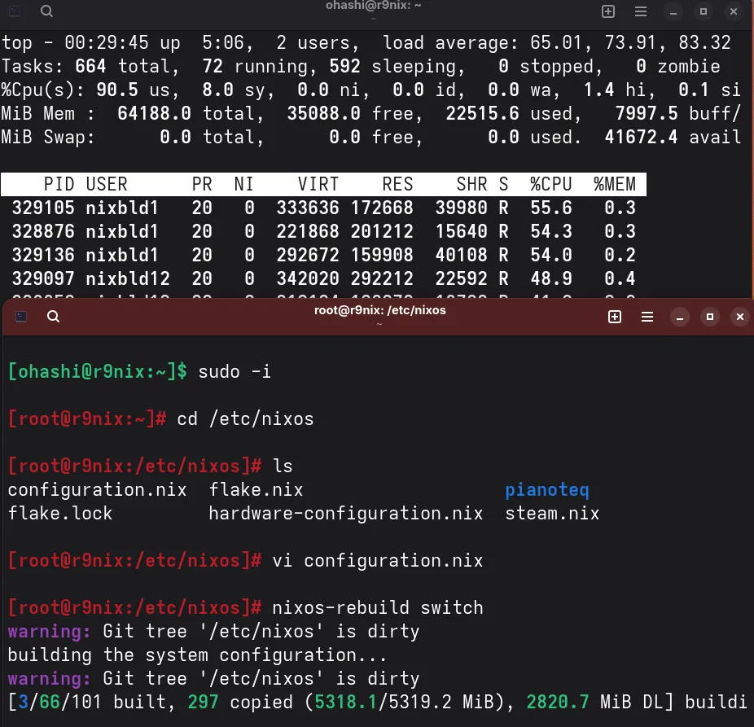
Task: Minimize the root@r9nix /etc/nixos window
Action: click(679, 317)
